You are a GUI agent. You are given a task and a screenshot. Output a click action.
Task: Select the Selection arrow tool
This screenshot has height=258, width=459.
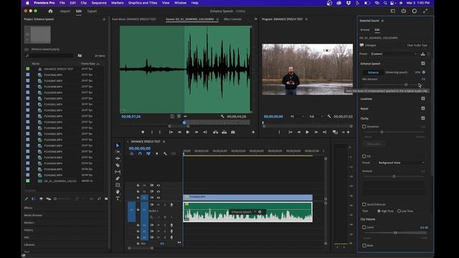click(x=118, y=145)
